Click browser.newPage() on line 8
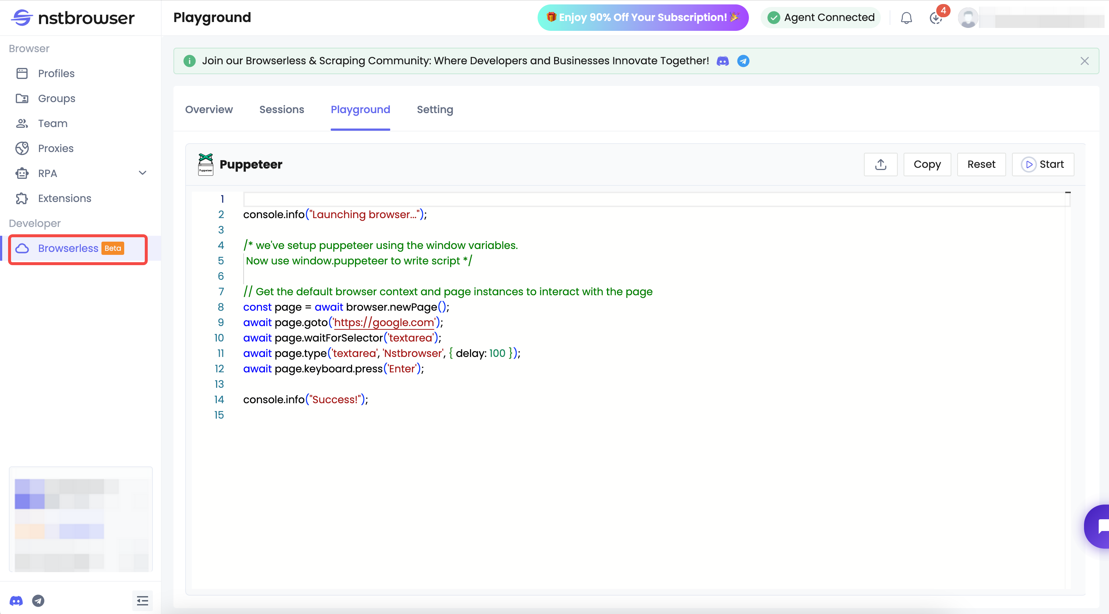1109x614 pixels. coord(396,307)
